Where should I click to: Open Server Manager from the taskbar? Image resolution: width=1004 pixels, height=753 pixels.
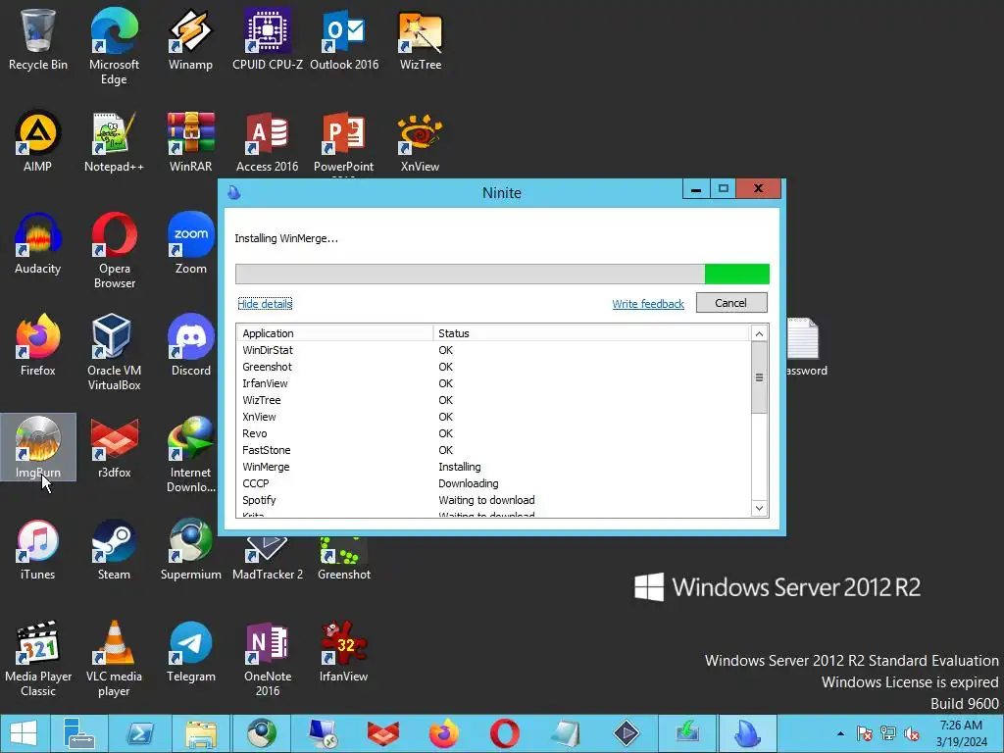click(x=79, y=733)
